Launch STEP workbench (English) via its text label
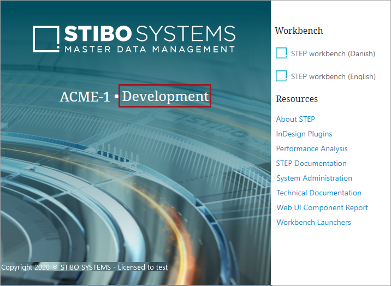Screen dimensions: 391x286 [x=333, y=76]
